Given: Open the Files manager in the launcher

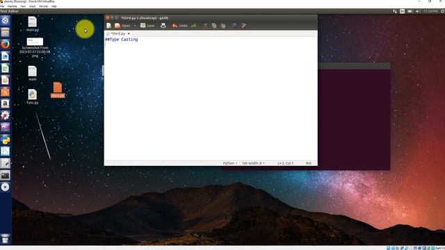Looking at the screenshot, I should tap(5, 33).
